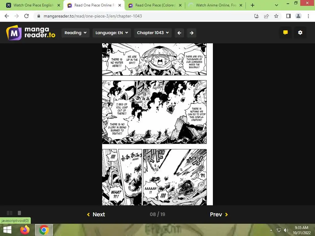Open the Chrome three-dot menu
The width and height of the screenshot is (315, 236).
(x=308, y=16)
